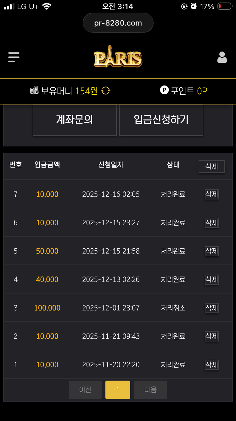236x421 pixels.
Task: Open the 계좌문의 button
Action: 75,120
